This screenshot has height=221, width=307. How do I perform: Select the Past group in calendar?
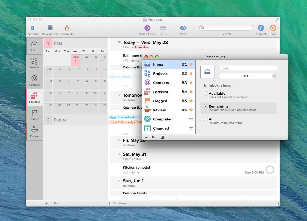tap(75, 43)
